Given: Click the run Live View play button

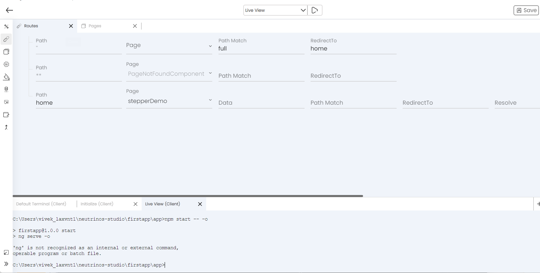Looking at the screenshot, I should click(x=315, y=10).
